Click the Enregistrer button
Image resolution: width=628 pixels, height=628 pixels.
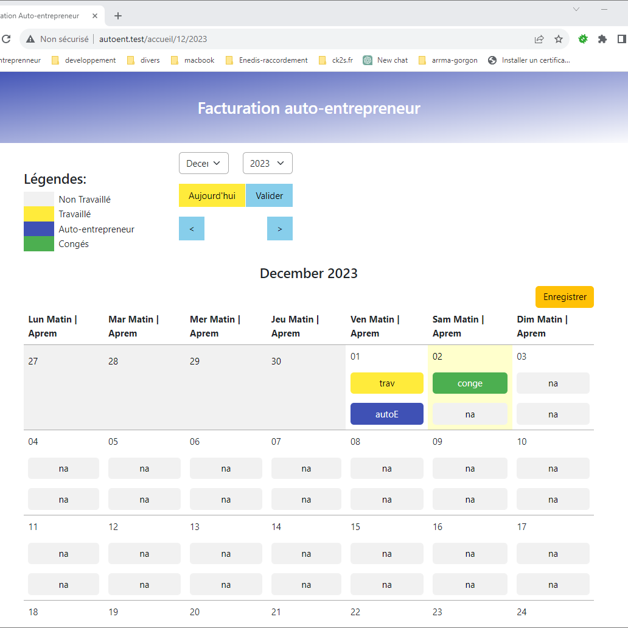pos(564,297)
